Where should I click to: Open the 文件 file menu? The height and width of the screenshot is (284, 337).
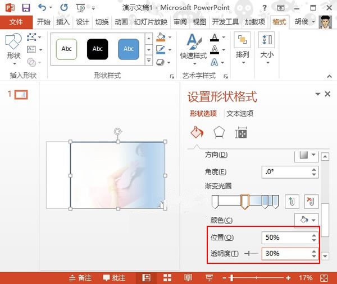[16, 22]
